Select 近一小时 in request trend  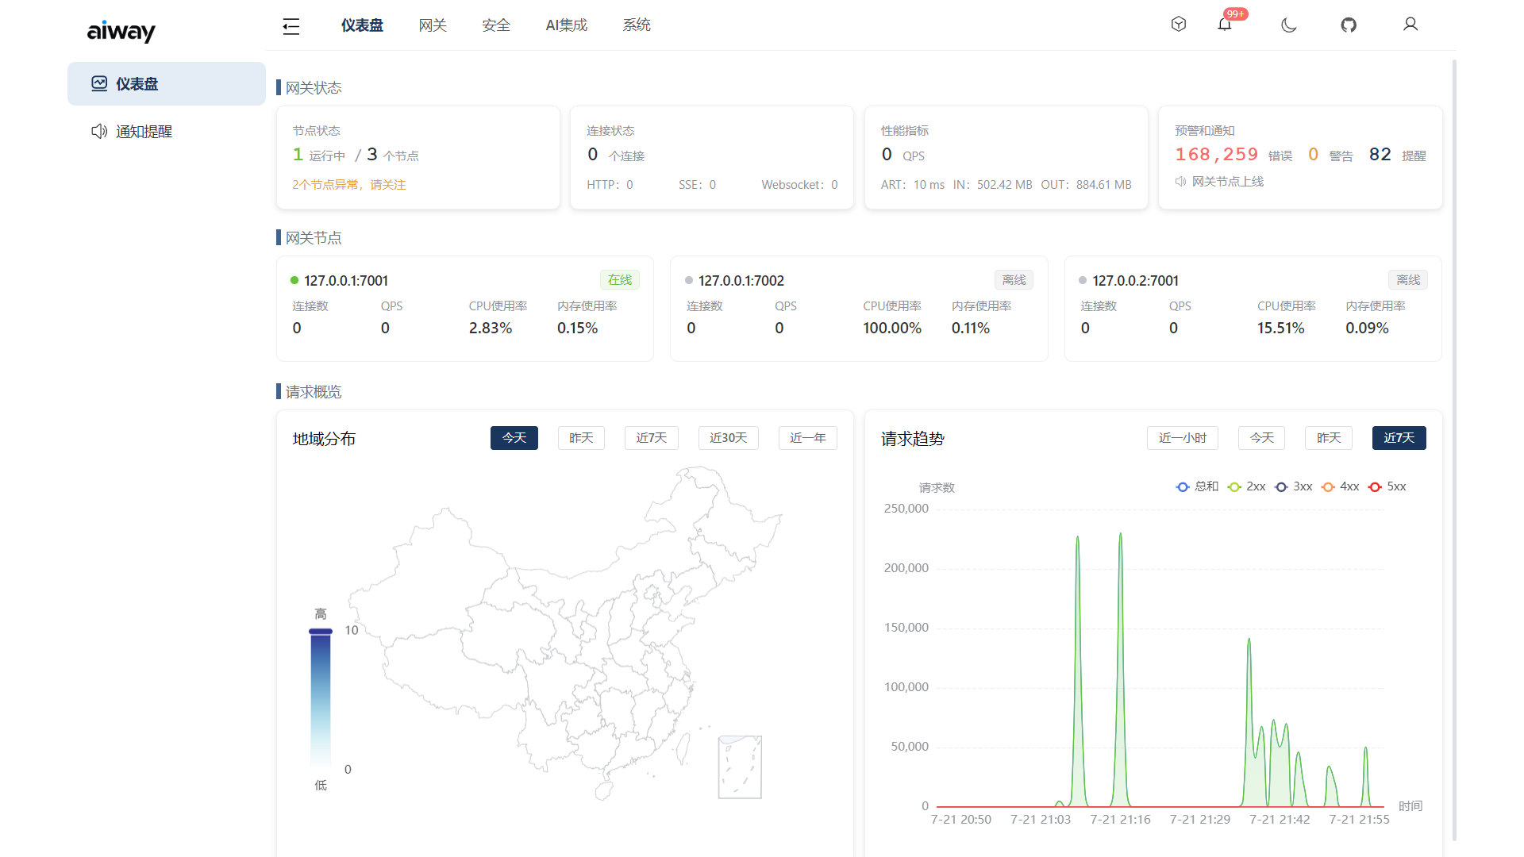[1183, 438]
